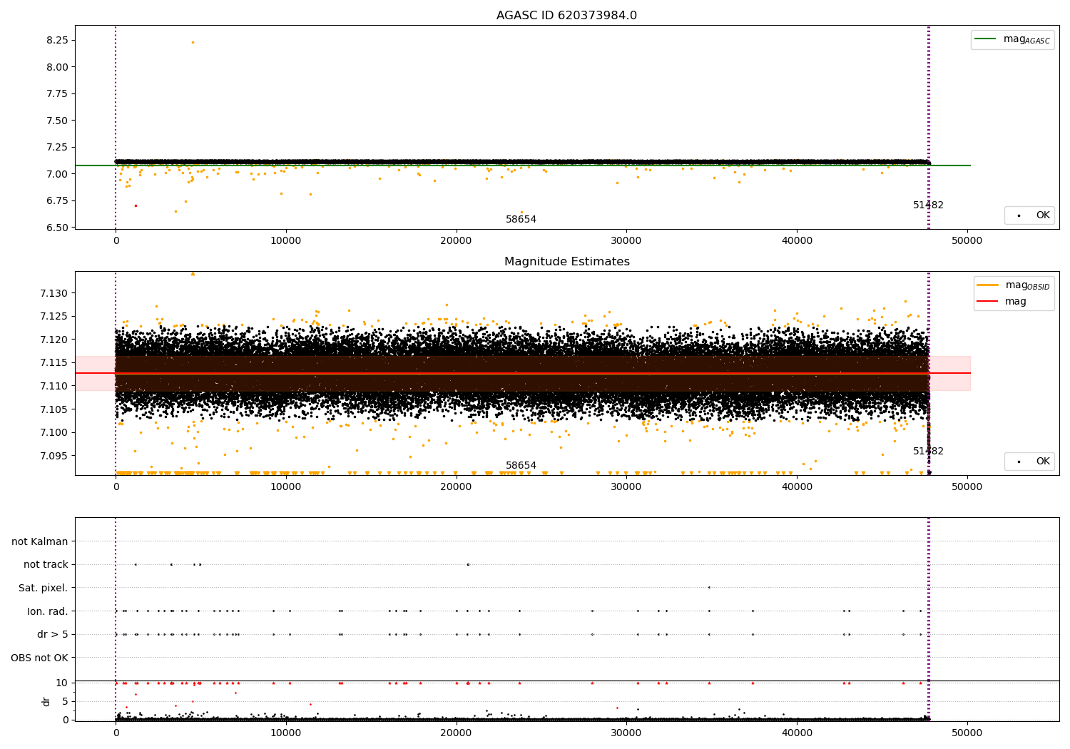Click the 10000 x-tick under the bottom plot
1070x749 pixels.
286,732
